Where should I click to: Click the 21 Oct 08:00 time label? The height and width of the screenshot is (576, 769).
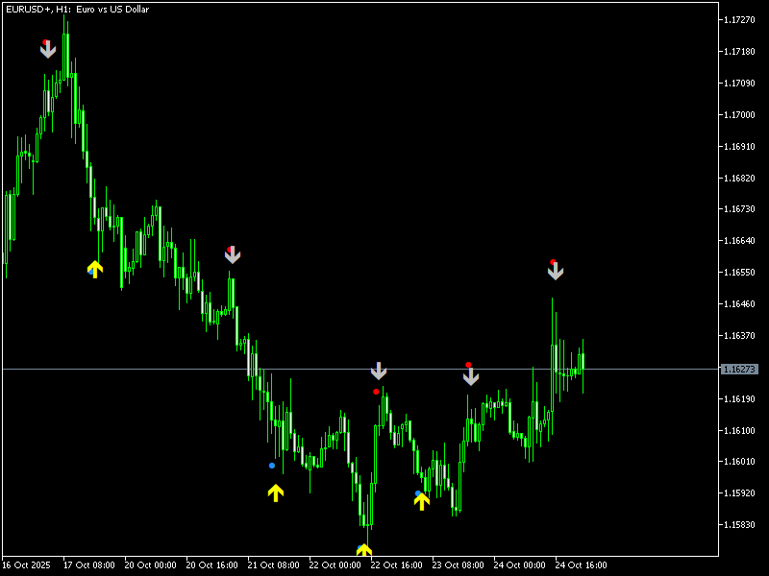[274, 565]
